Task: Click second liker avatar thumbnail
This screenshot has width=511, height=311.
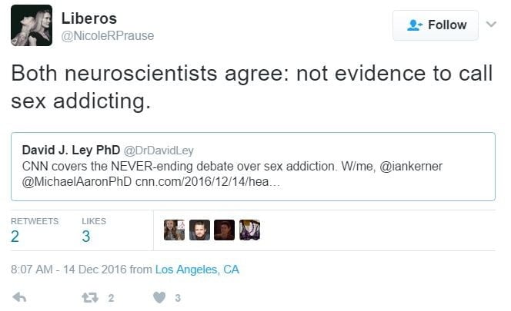Action: click(x=199, y=230)
